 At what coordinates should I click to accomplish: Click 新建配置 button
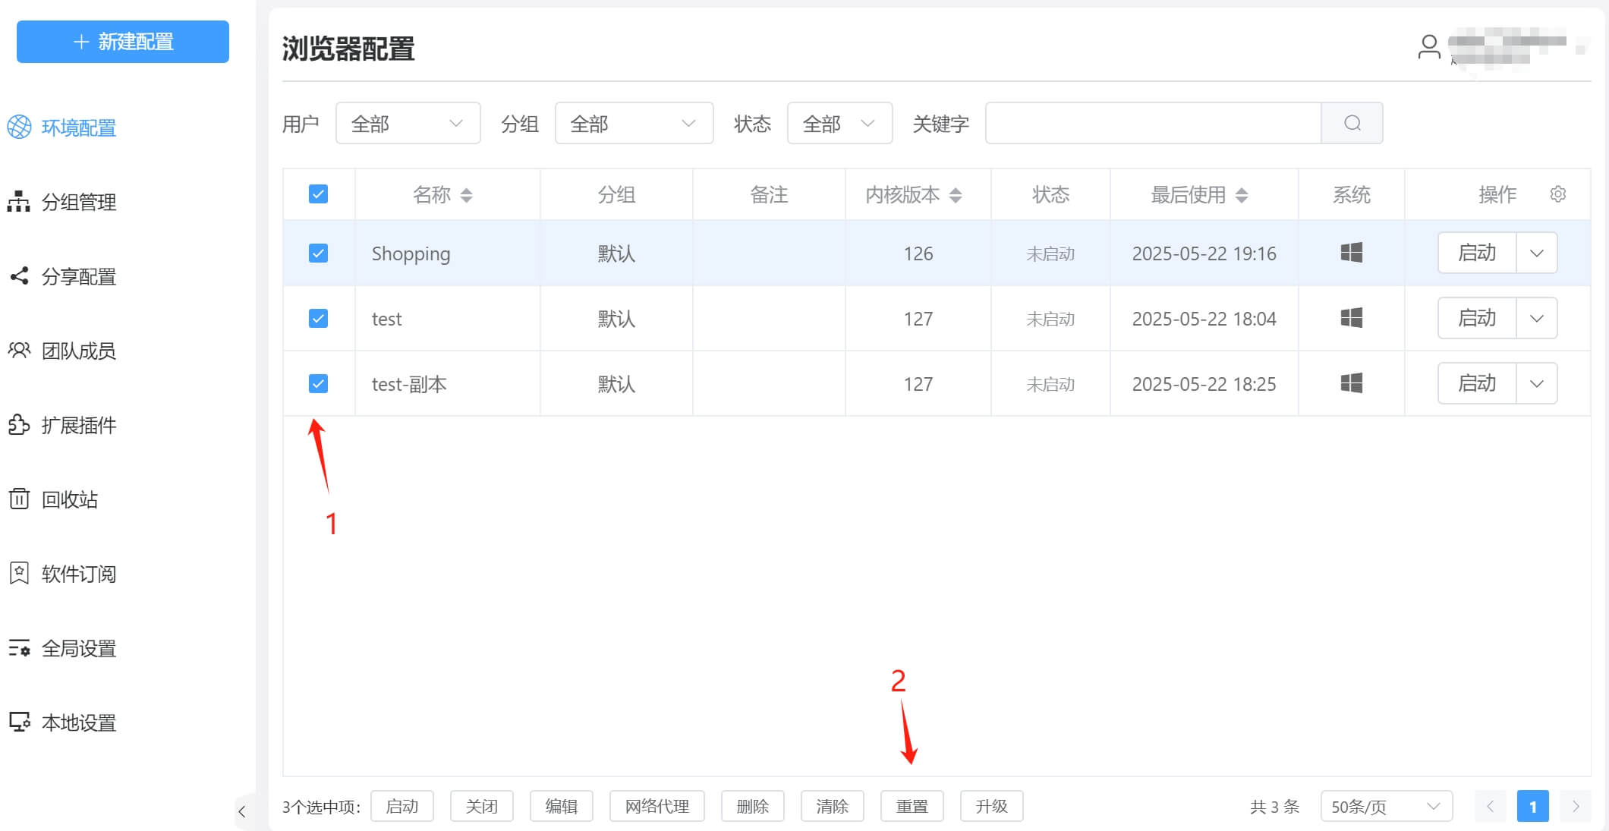coord(123,42)
